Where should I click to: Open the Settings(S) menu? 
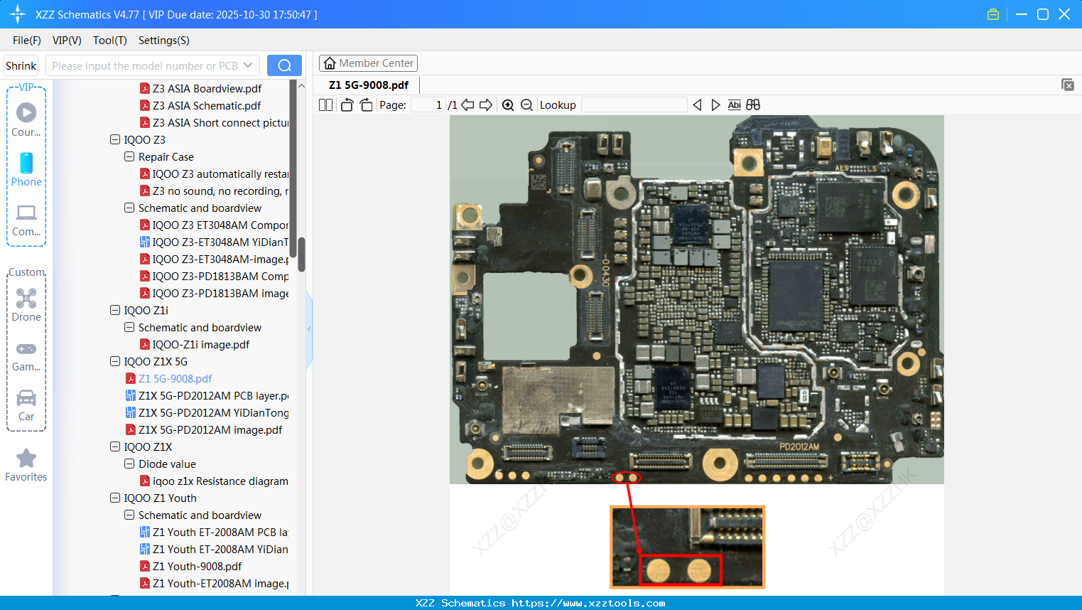tap(164, 41)
